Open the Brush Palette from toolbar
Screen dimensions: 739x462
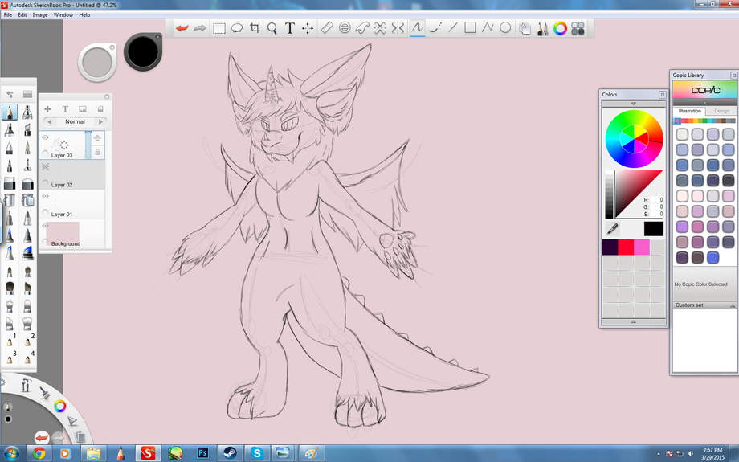coord(542,29)
